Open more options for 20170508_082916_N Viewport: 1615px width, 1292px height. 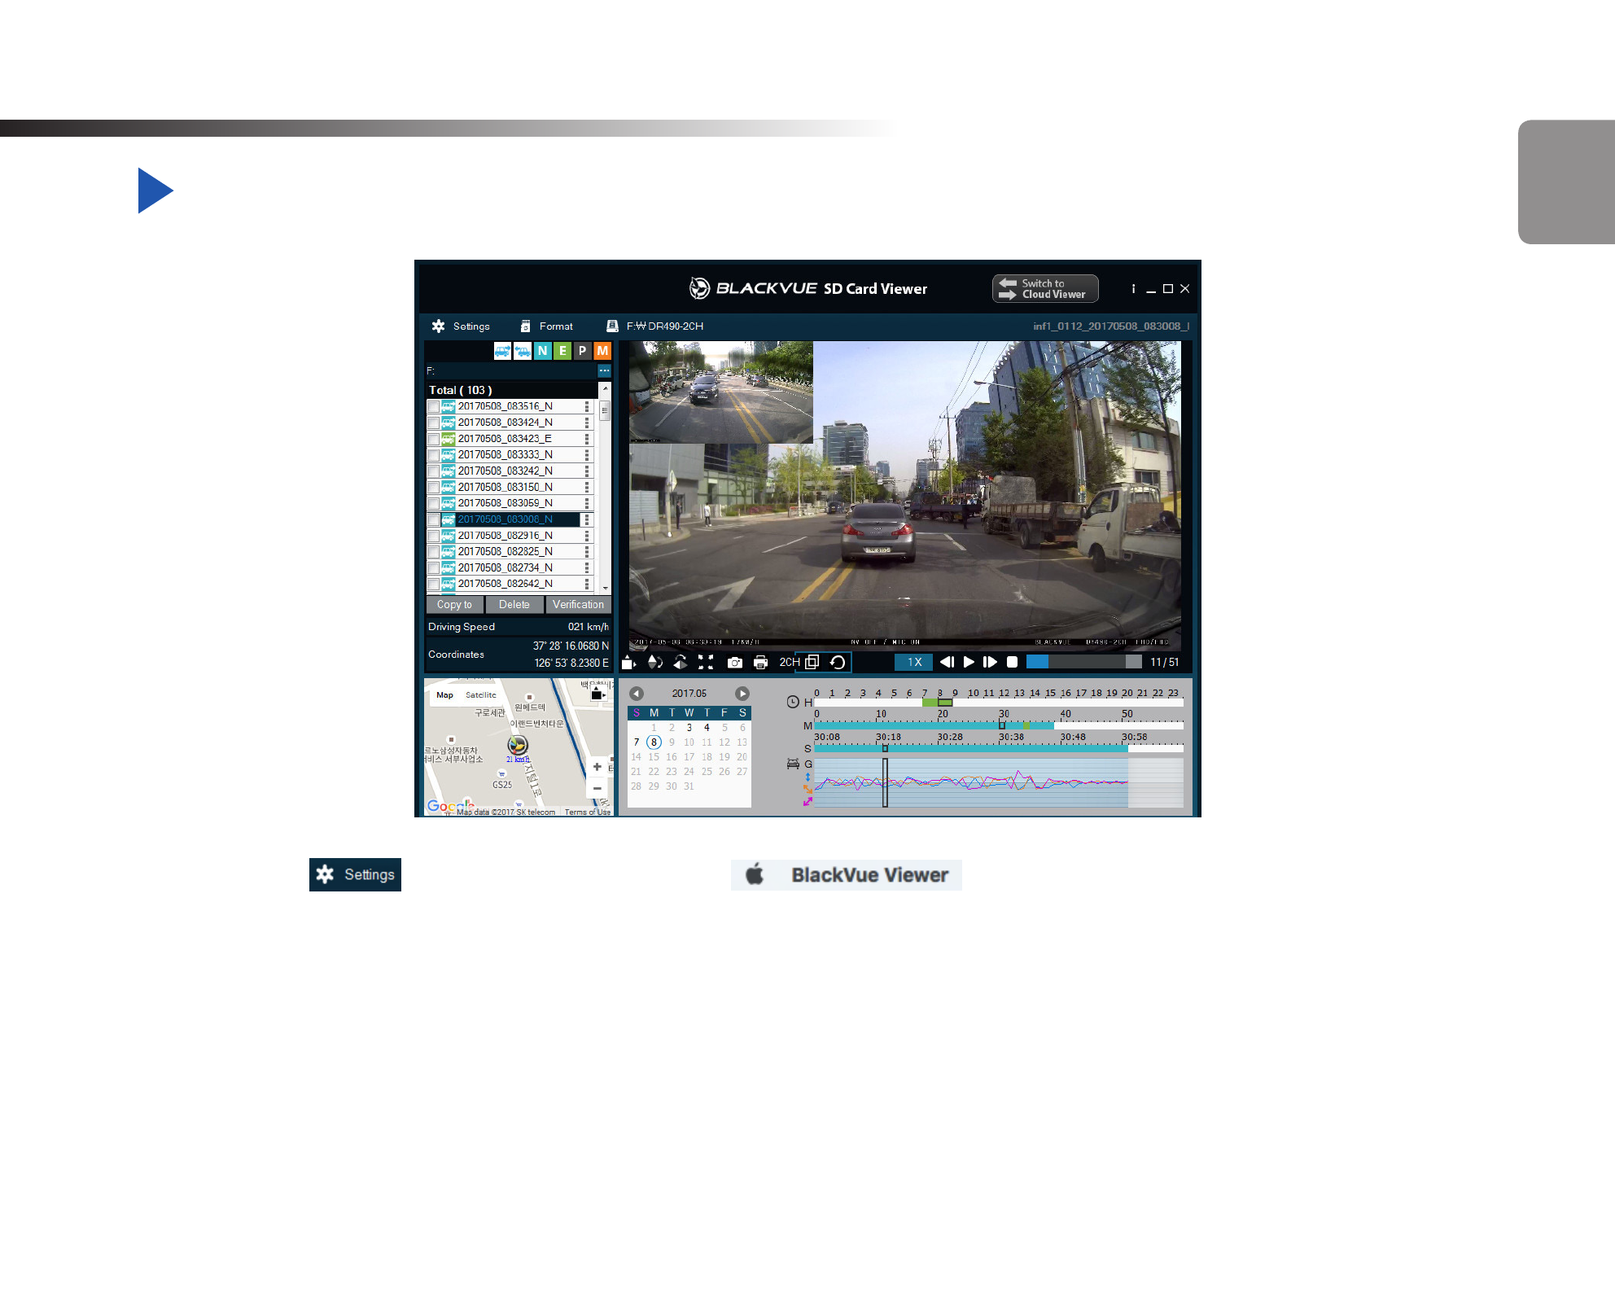pos(587,535)
